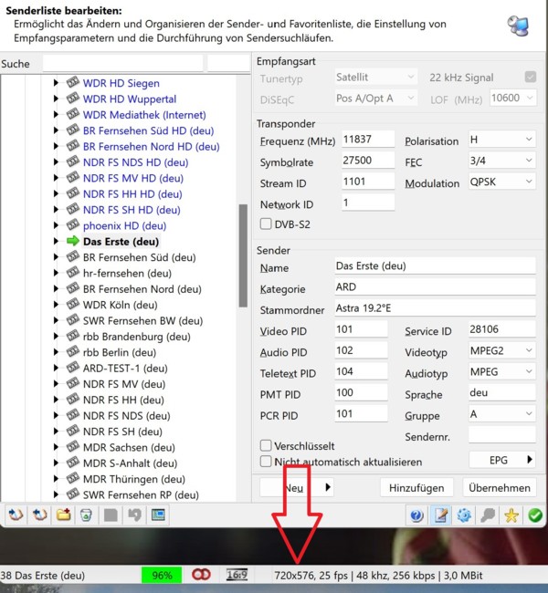Select SWR Fernsehen BW (deu) channel
The image size is (548, 593).
tap(142, 320)
